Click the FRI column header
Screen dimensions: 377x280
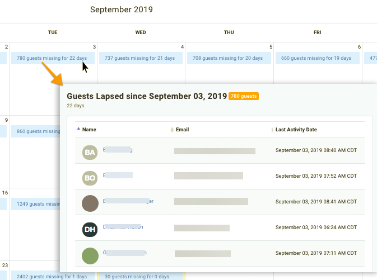coord(318,32)
